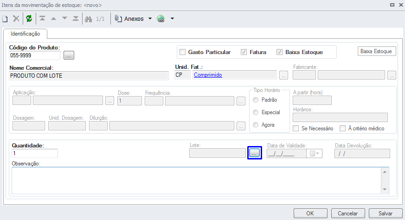
Task: Click the A partir (hora) field
Action: pyautogui.click(x=312, y=100)
